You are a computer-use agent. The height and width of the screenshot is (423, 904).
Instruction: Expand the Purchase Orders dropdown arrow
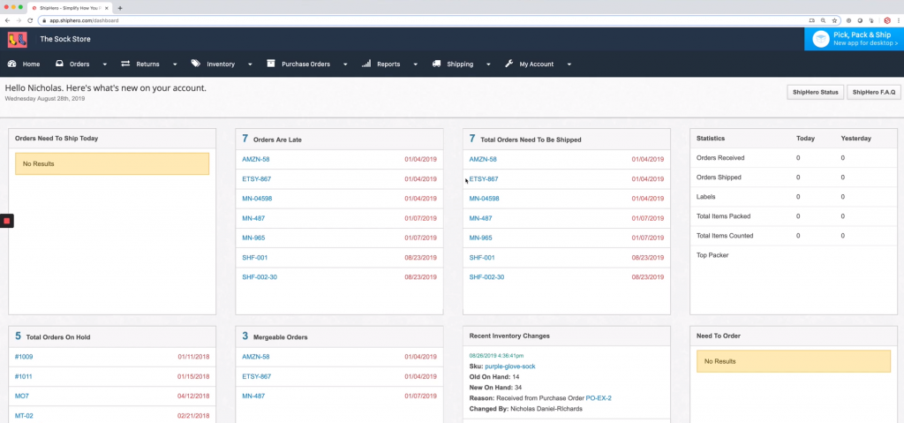345,64
